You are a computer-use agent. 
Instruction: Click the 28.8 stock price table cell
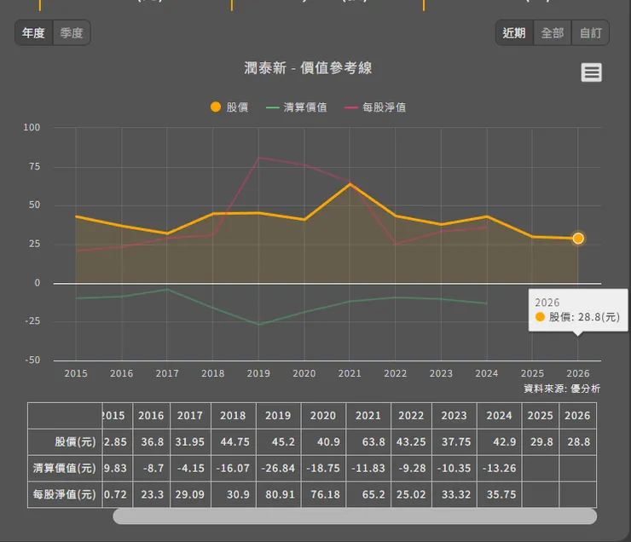pyautogui.click(x=577, y=442)
